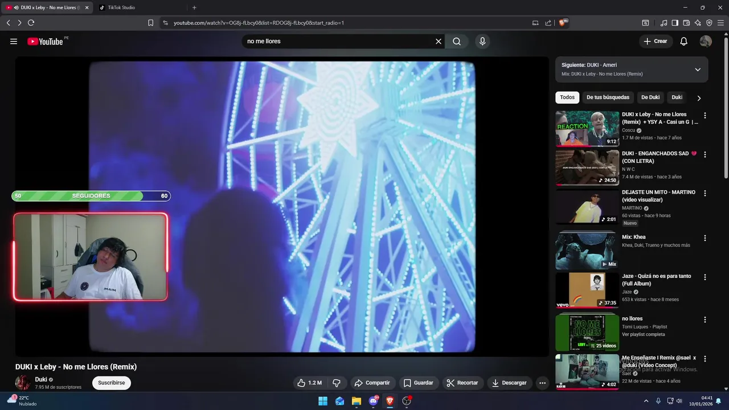The height and width of the screenshot is (410, 729).
Task: Open the Coscu reaction video thumbnail
Action: [587, 129]
